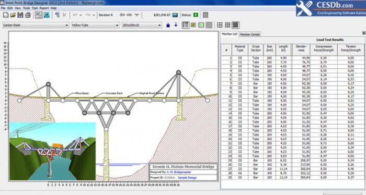Toggle member numbers display

[193, 25]
